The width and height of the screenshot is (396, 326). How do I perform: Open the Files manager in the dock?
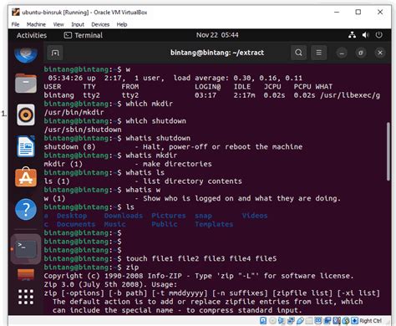26,84
